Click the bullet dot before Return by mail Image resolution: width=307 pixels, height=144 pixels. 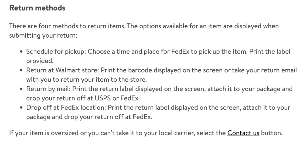[x=21, y=89]
